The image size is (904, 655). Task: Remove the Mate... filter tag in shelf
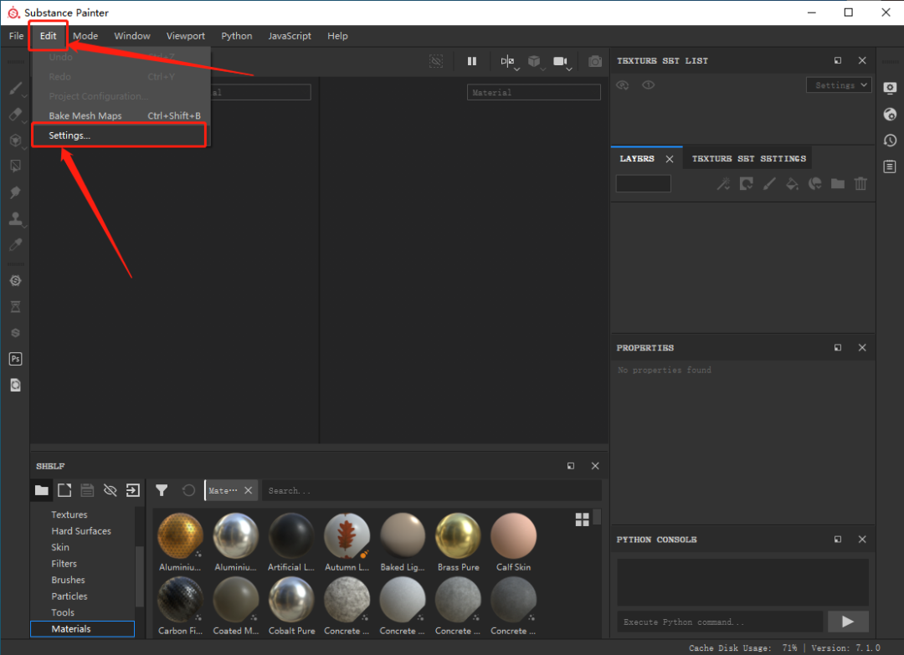[249, 490]
